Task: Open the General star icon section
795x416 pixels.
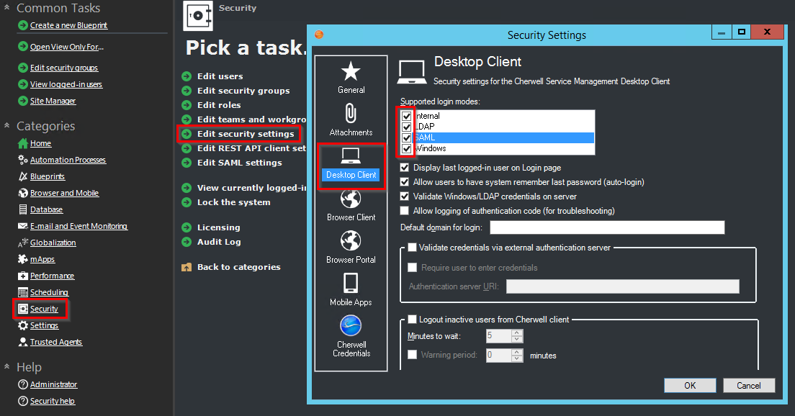Action: tap(351, 72)
